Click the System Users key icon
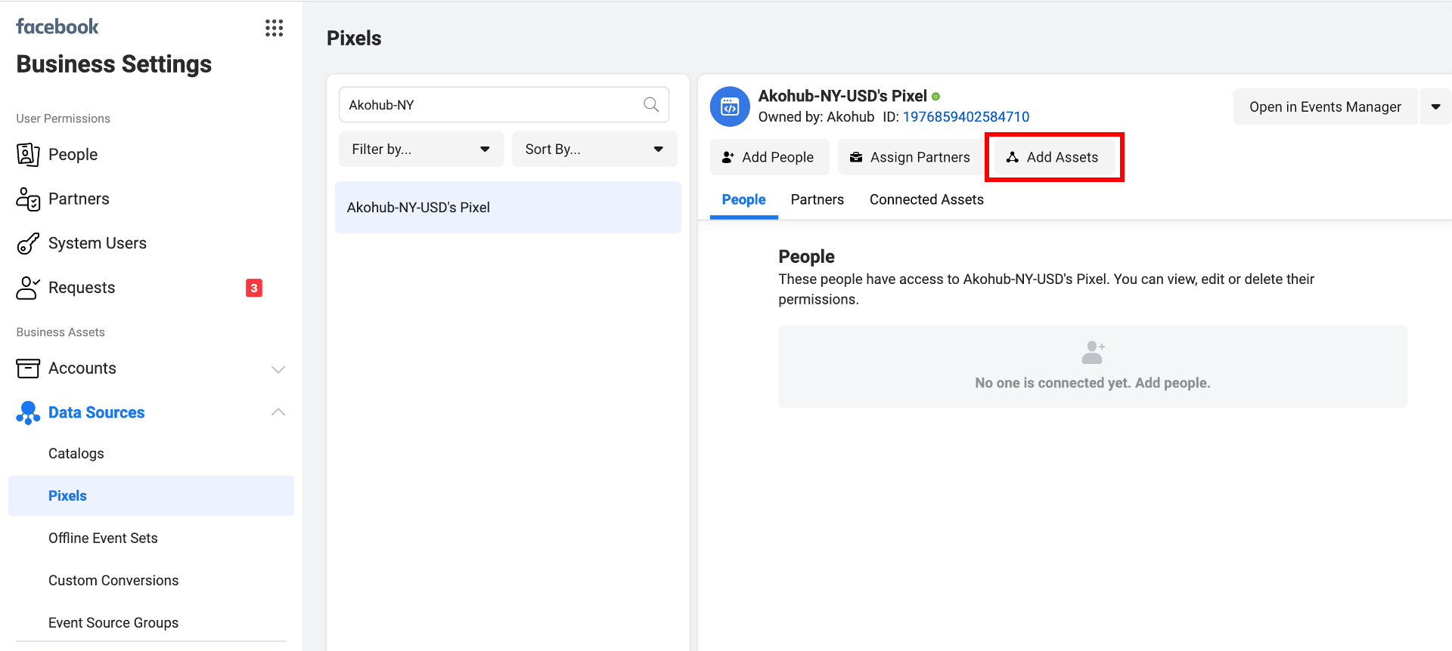The width and height of the screenshot is (1452, 651). pos(28,243)
